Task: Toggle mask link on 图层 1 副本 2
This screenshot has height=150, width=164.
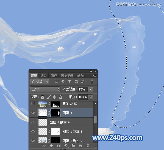Action: point(49,141)
